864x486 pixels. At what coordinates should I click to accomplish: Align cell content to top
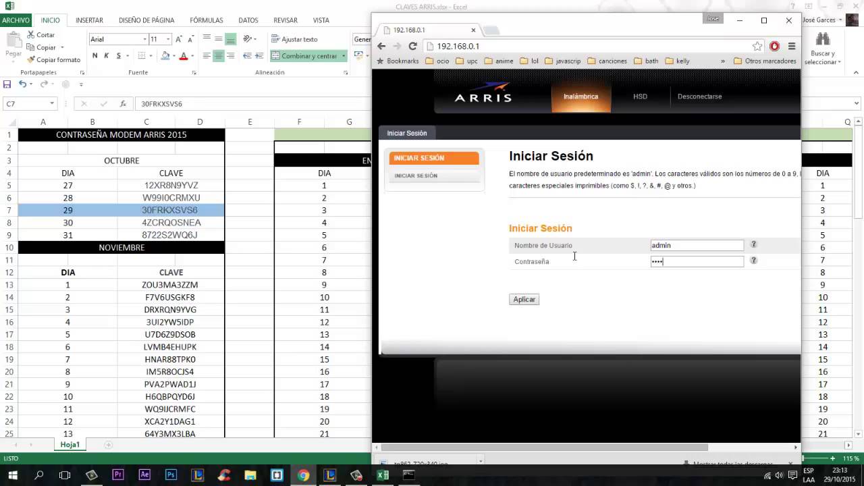(x=207, y=39)
